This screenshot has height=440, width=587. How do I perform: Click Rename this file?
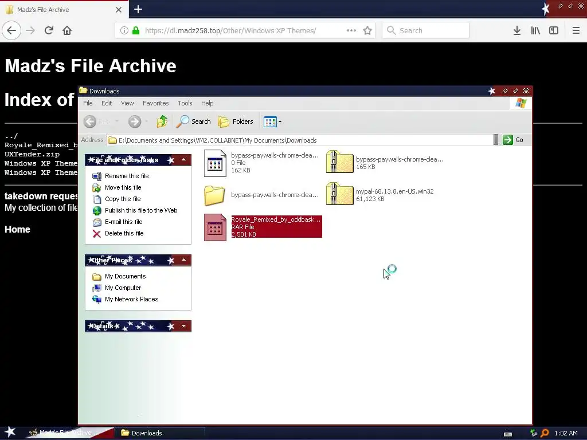(x=120, y=176)
